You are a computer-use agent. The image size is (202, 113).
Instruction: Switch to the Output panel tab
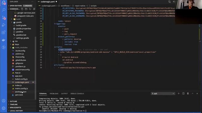(64, 94)
